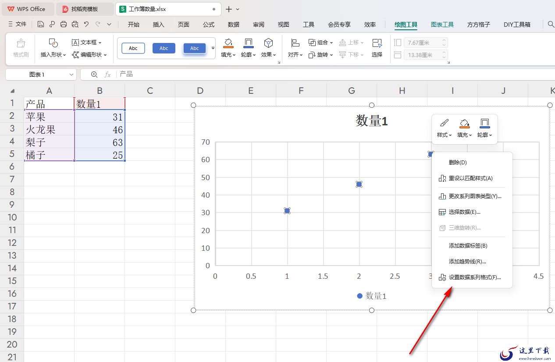
Task: Open the 公式 ribbon tab
Action: pos(209,25)
